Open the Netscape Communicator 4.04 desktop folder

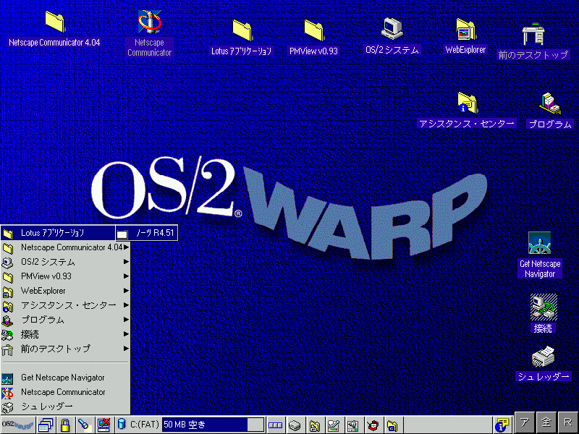[x=55, y=22]
